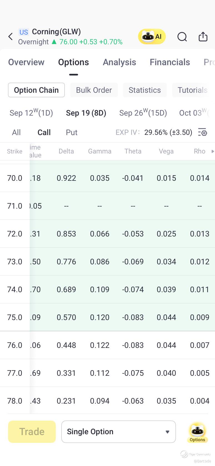Open the Single Option dropdown
This screenshot has width=215, height=466.
[118, 432]
